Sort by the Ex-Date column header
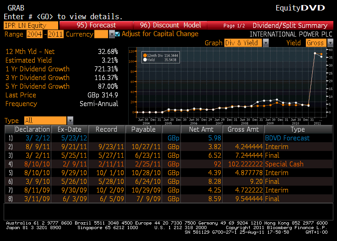 [70, 129]
